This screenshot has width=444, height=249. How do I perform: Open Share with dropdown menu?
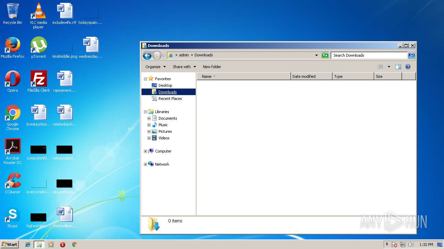pyautogui.click(x=184, y=67)
